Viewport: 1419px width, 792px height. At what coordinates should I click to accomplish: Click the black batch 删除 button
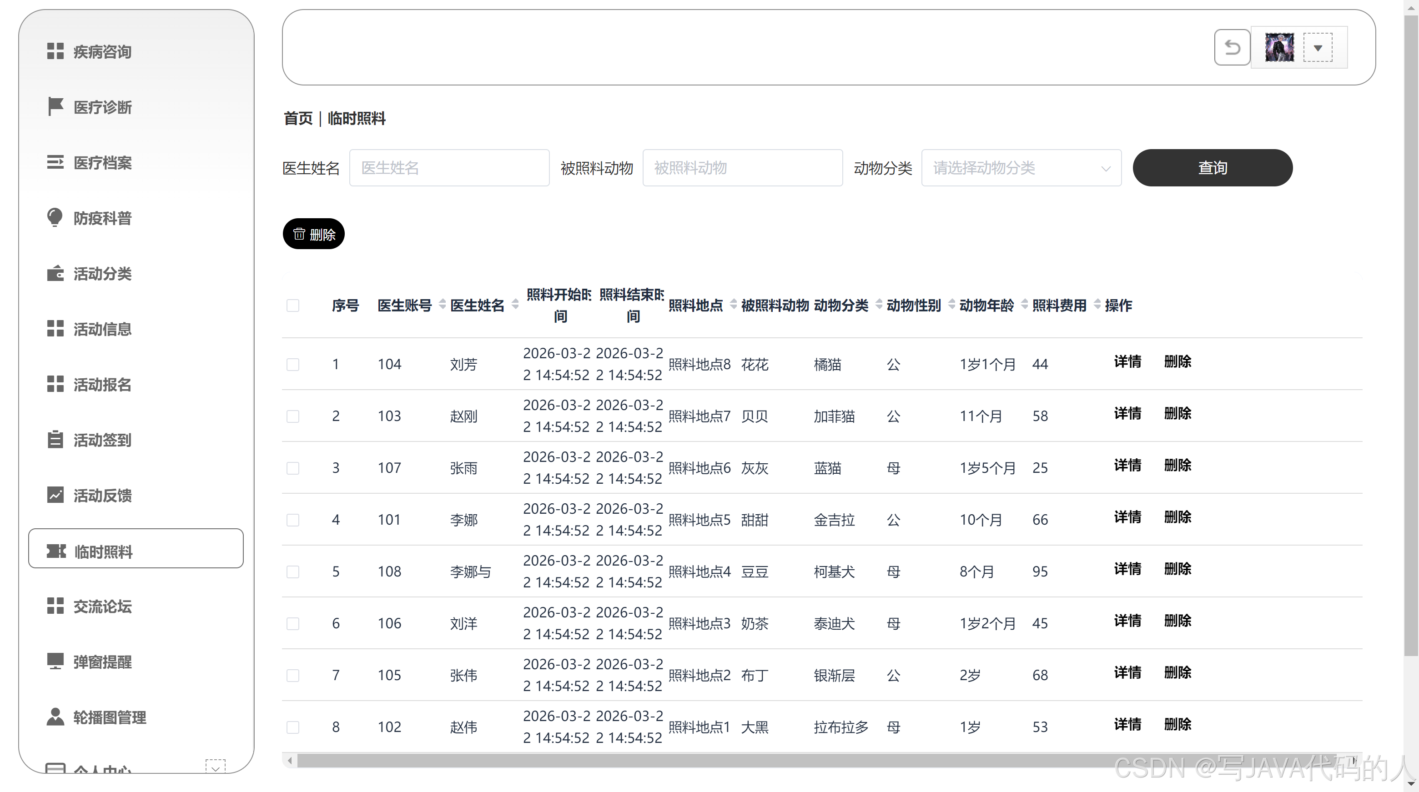click(313, 234)
